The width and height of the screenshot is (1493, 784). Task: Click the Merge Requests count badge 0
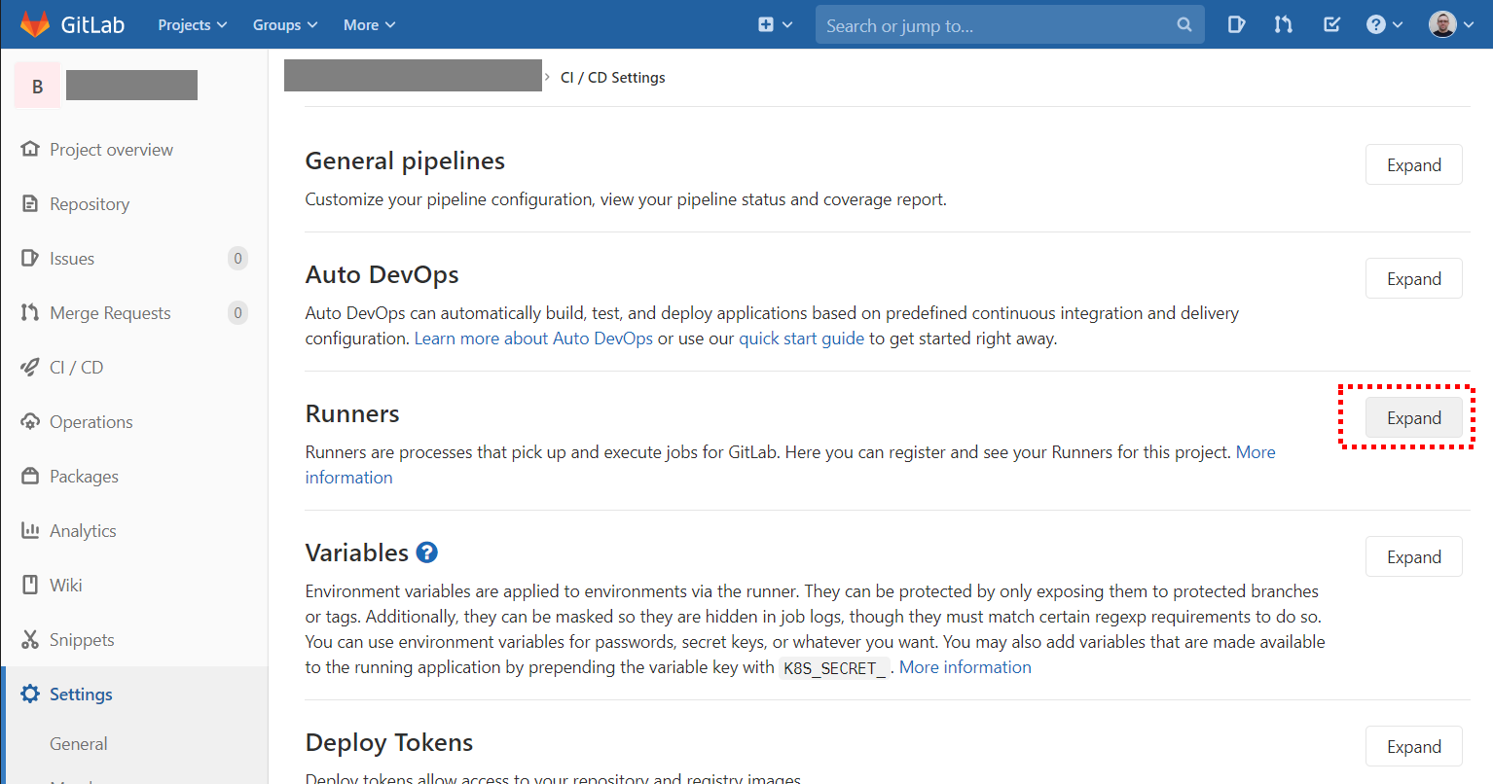click(x=237, y=312)
